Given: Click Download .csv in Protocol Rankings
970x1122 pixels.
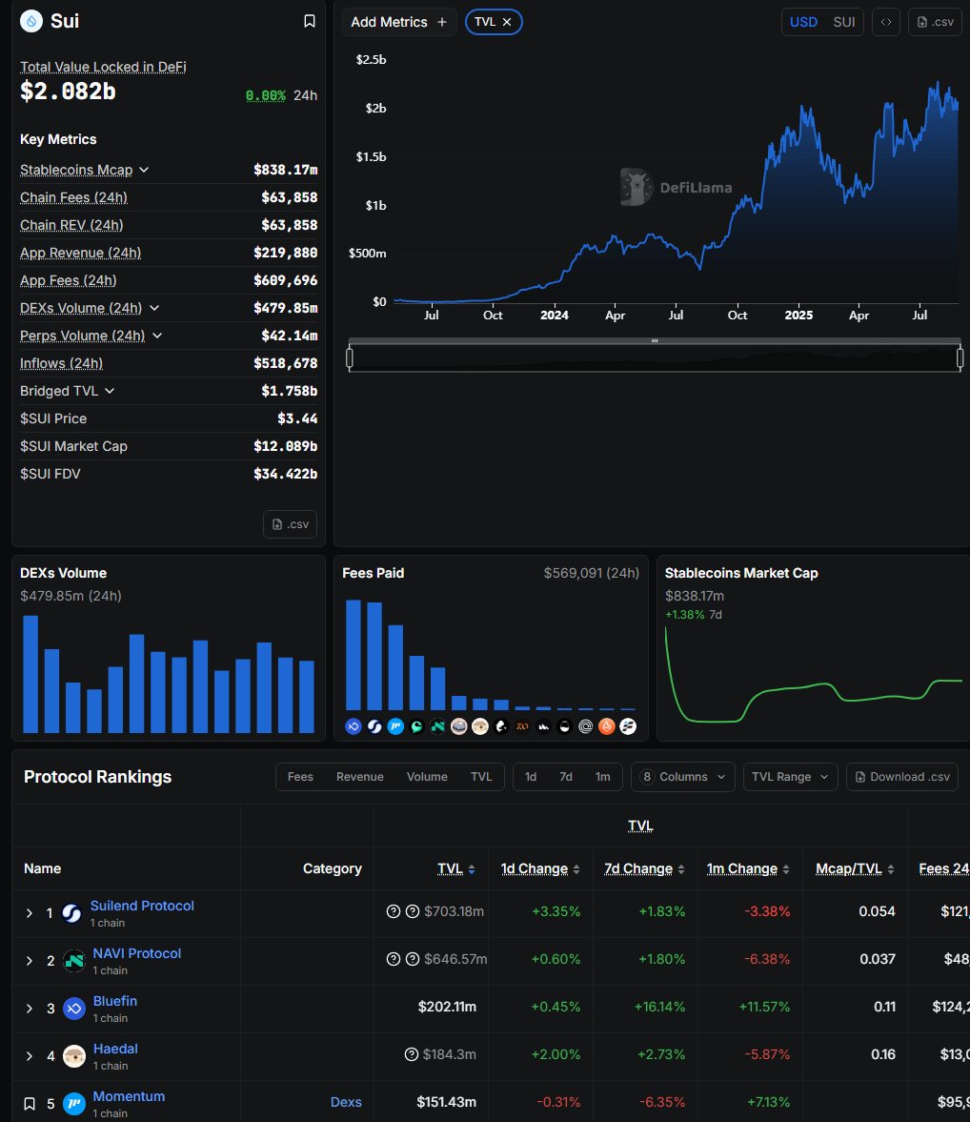Looking at the screenshot, I should 902,777.
